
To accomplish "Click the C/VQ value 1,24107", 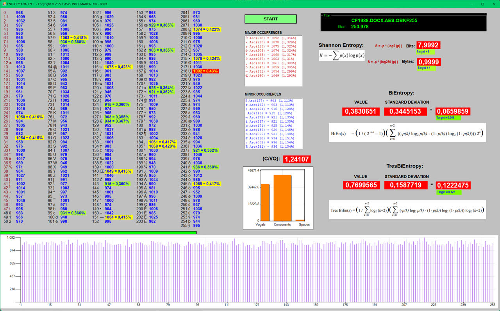I will (x=297, y=159).
